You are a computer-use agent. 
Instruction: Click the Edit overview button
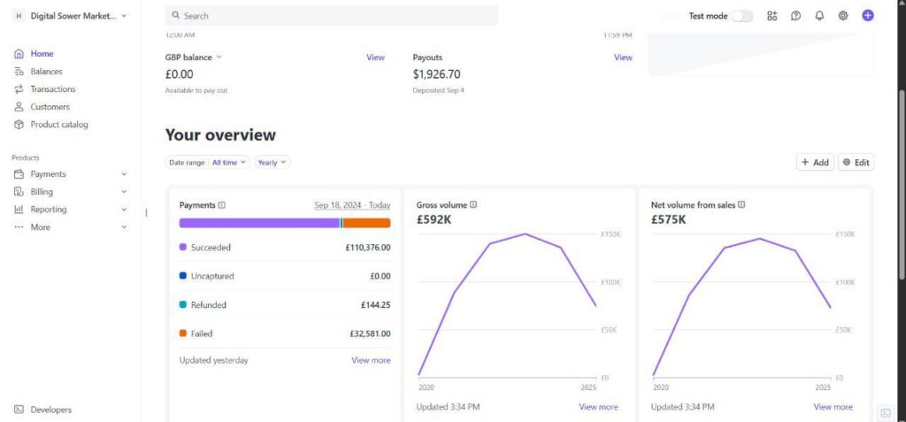click(x=856, y=163)
